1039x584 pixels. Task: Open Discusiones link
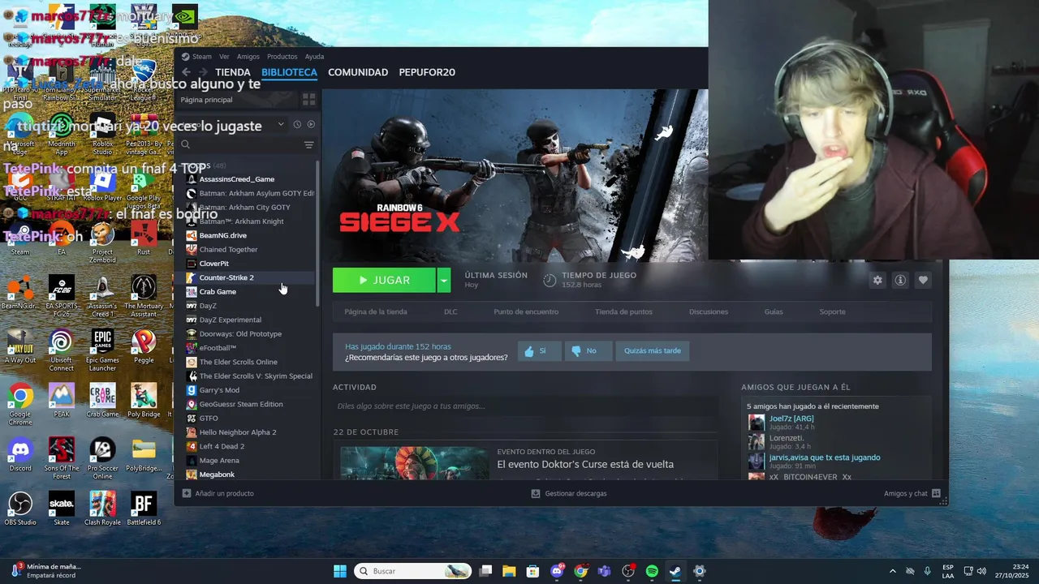[709, 311]
